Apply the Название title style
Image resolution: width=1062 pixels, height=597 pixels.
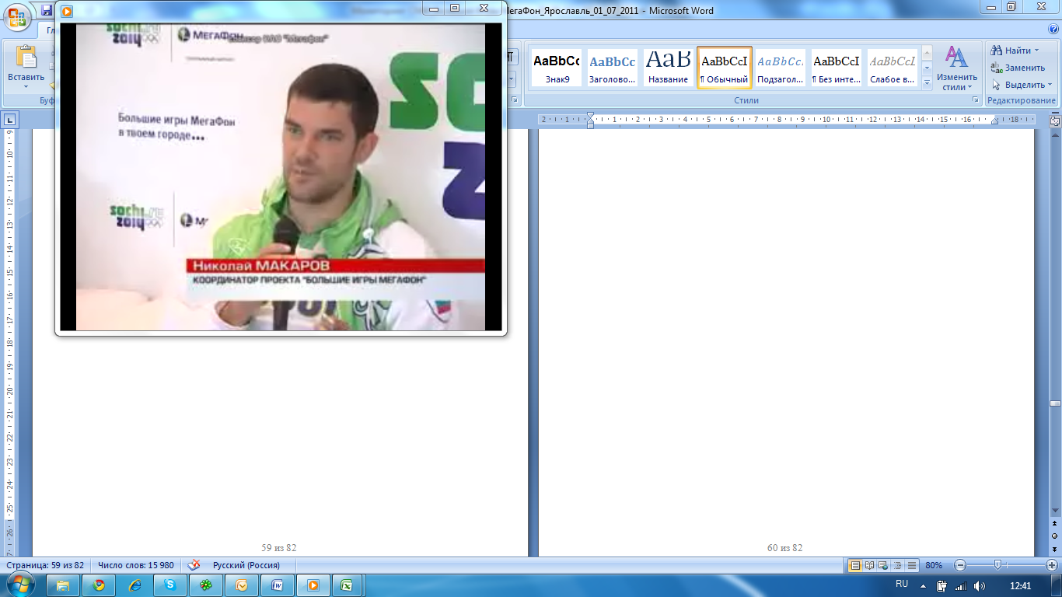click(669, 68)
